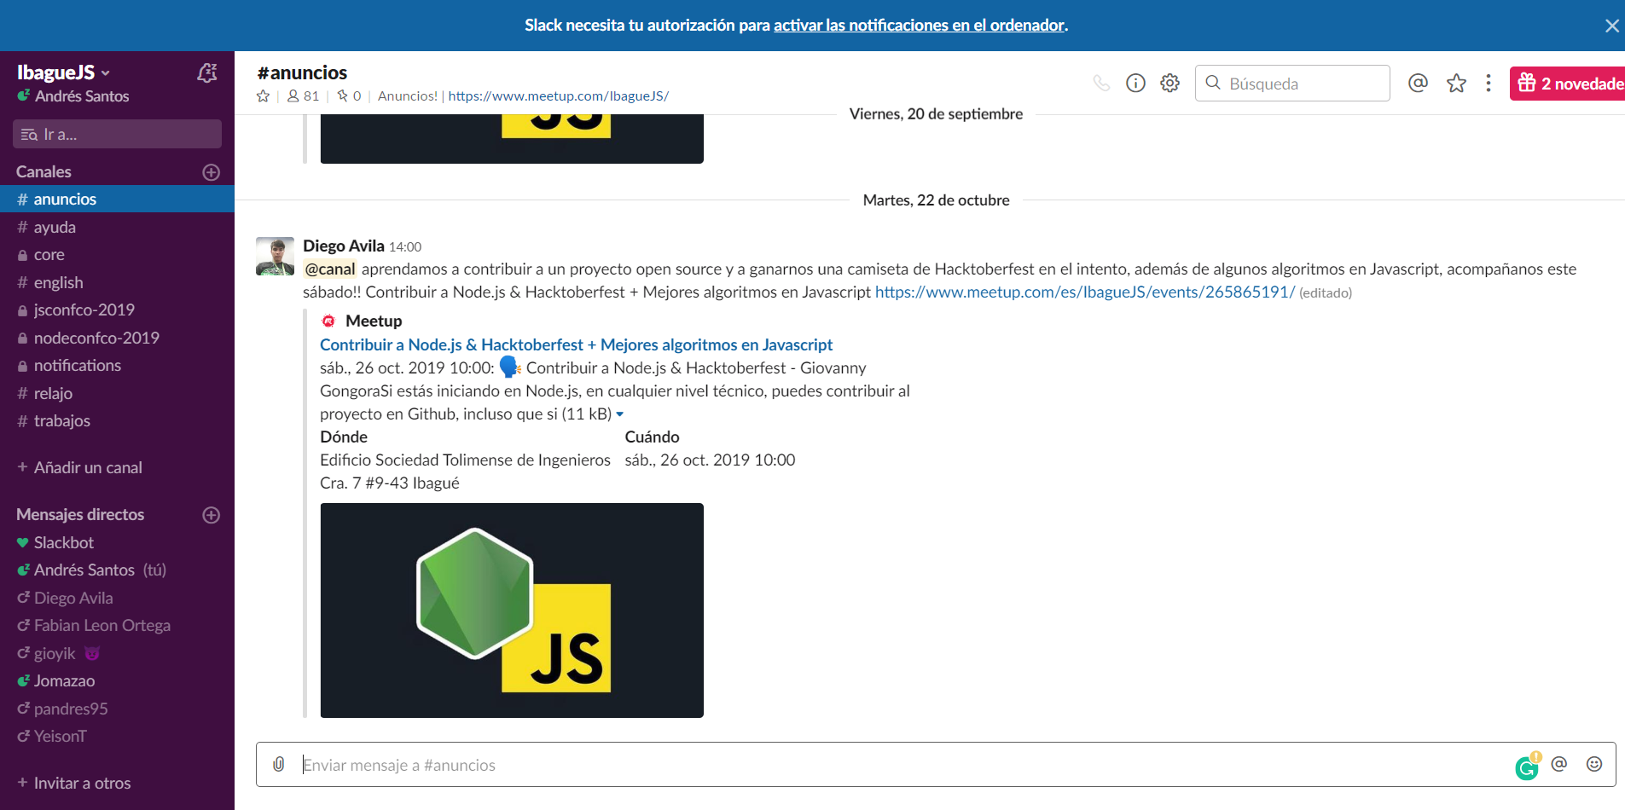The width and height of the screenshot is (1625, 810).
Task: Show pinned items in #anuncios
Action: 350,96
